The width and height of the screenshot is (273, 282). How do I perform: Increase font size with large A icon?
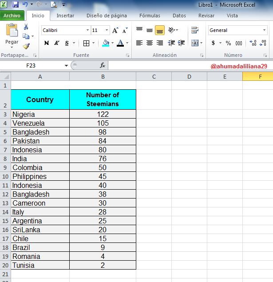pyautogui.click(x=115, y=30)
